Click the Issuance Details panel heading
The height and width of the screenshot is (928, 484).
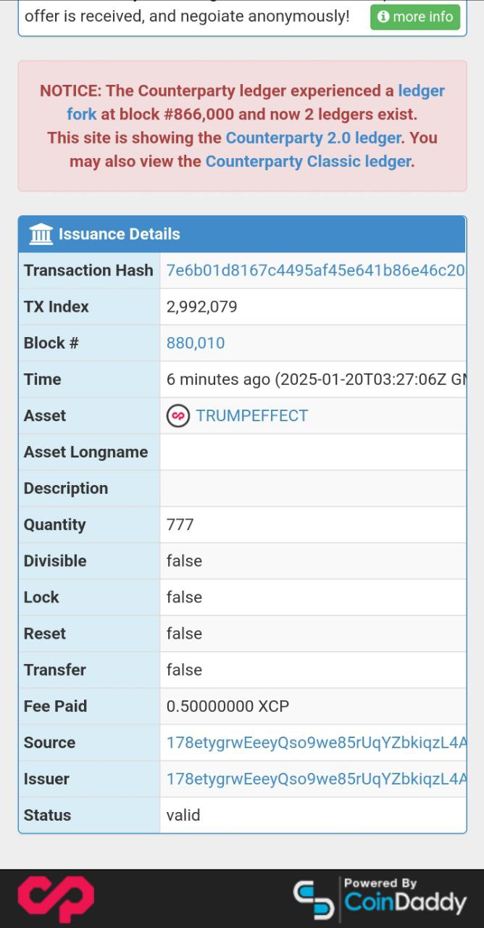click(242, 234)
